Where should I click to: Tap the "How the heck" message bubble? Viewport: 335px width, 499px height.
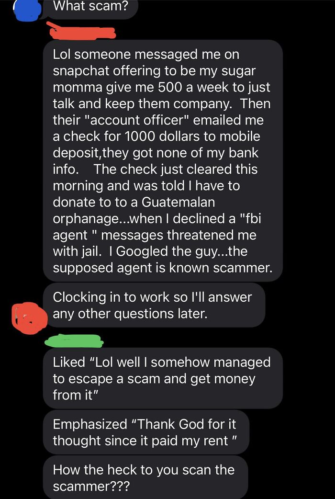pos(145,477)
